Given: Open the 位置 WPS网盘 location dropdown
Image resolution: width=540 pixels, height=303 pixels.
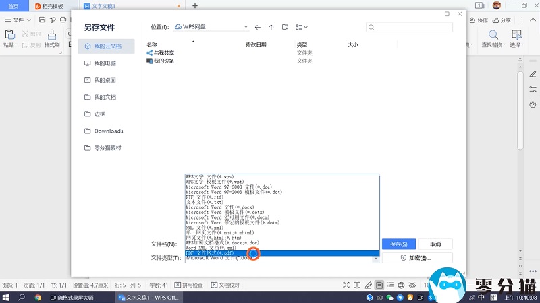Looking at the screenshot, I should click(x=246, y=27).
